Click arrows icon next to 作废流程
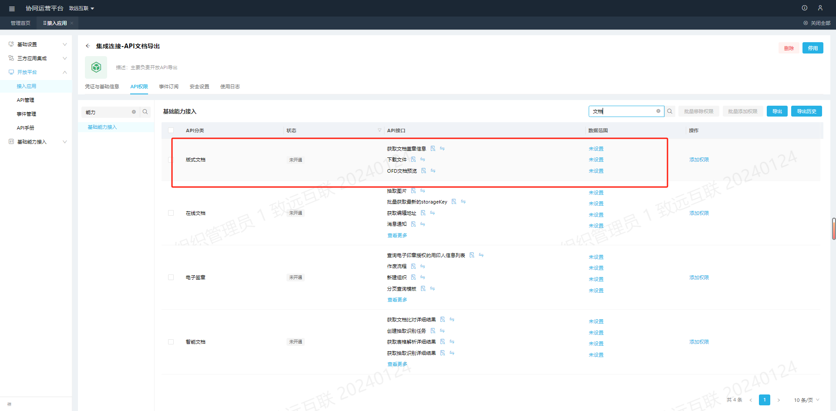The height and width of the screenshot is (411, 836). pyautogui.click(x=423, y=266)
